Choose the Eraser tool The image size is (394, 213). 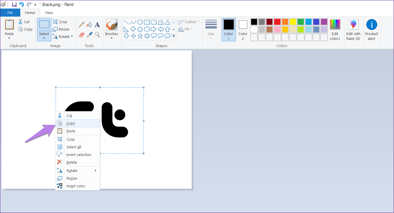[x=82, y=35]
